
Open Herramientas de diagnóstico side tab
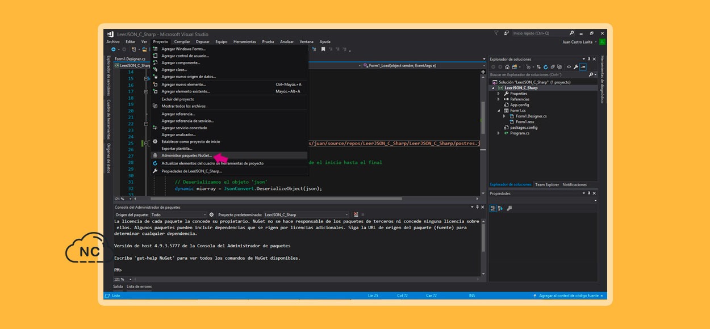coord(602,79)
